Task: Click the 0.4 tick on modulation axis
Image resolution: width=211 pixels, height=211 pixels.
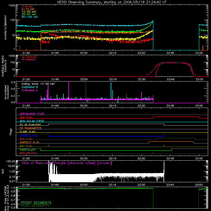Action: [x=13, y=89]
